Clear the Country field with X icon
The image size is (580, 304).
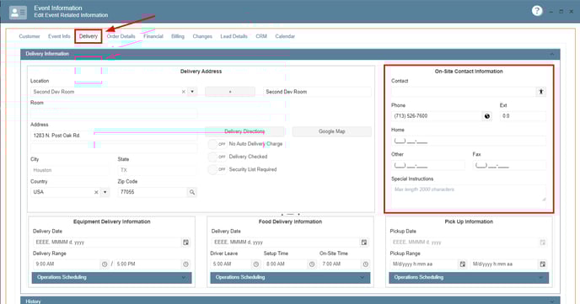pos(96,192)
